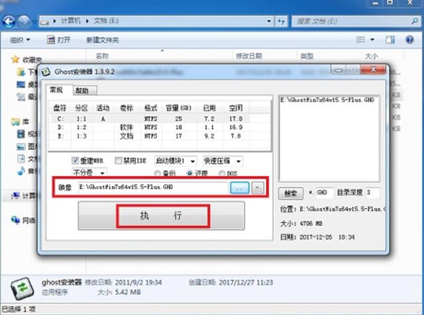Viewport: 424px width, 315px height.
Task: Click the 执行 button
Action: tap(162, 216)
